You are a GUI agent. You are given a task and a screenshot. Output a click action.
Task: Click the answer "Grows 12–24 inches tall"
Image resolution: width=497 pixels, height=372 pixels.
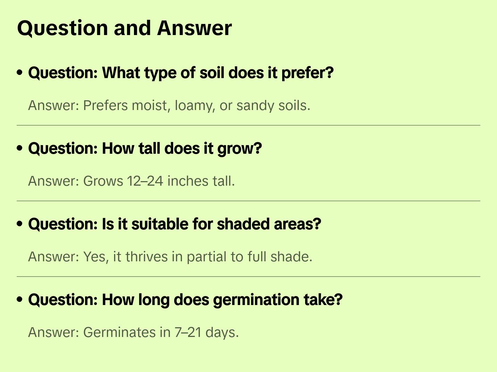pos(131,181)
